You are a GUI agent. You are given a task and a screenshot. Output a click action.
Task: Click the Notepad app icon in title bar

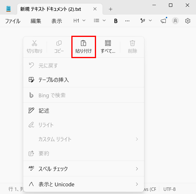[x=9, y=9]
